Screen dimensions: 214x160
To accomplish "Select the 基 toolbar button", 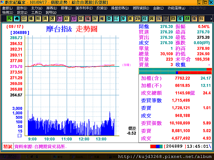I will point(194,18).
